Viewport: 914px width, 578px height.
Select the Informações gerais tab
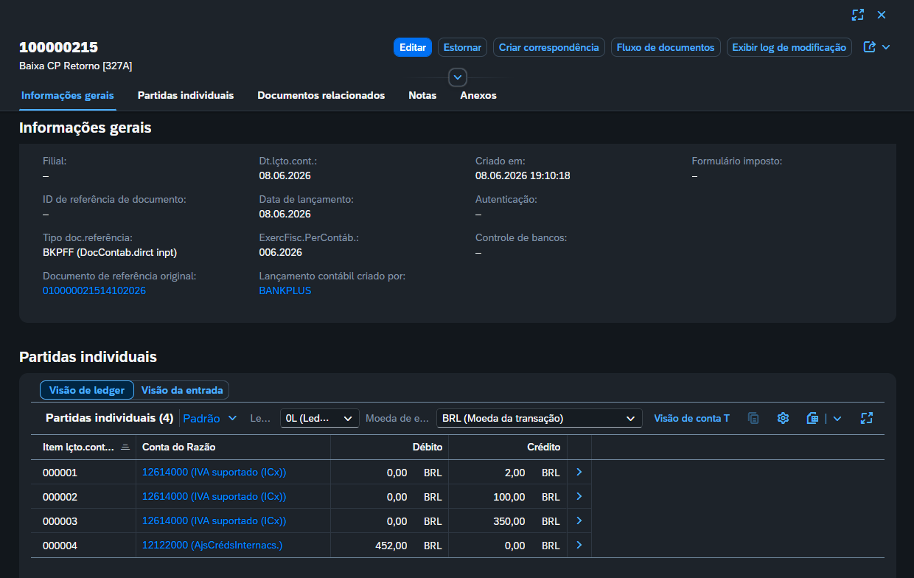coord(68,95)
